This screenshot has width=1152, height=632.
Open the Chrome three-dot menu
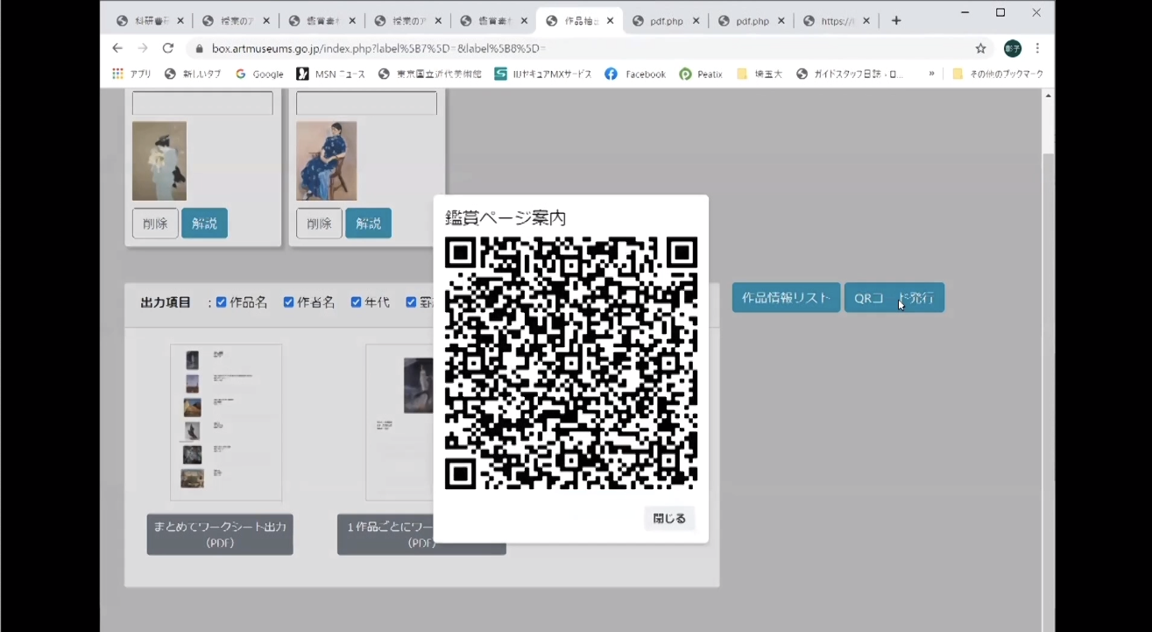pyautogui.click(x=1037, y=48)
